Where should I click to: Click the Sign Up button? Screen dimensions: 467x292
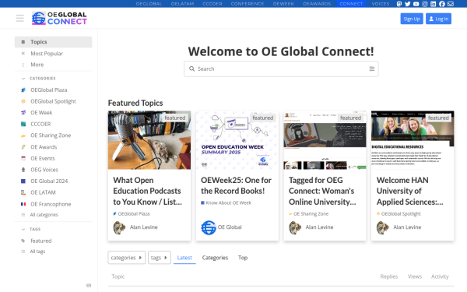point(412,19)
